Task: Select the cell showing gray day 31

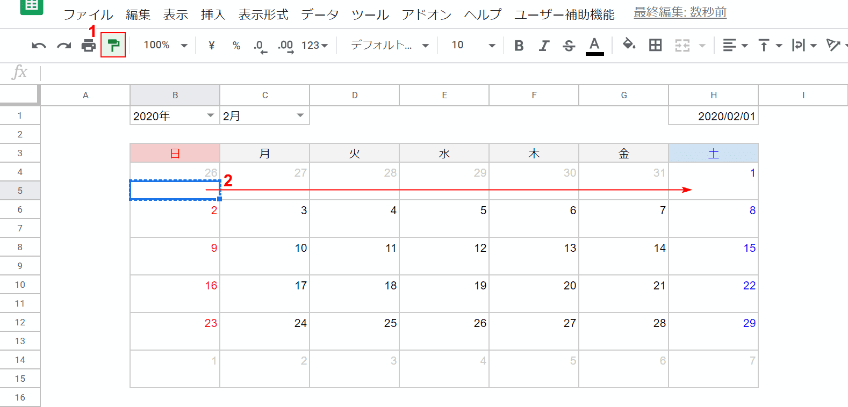Action: pos(624,172)
